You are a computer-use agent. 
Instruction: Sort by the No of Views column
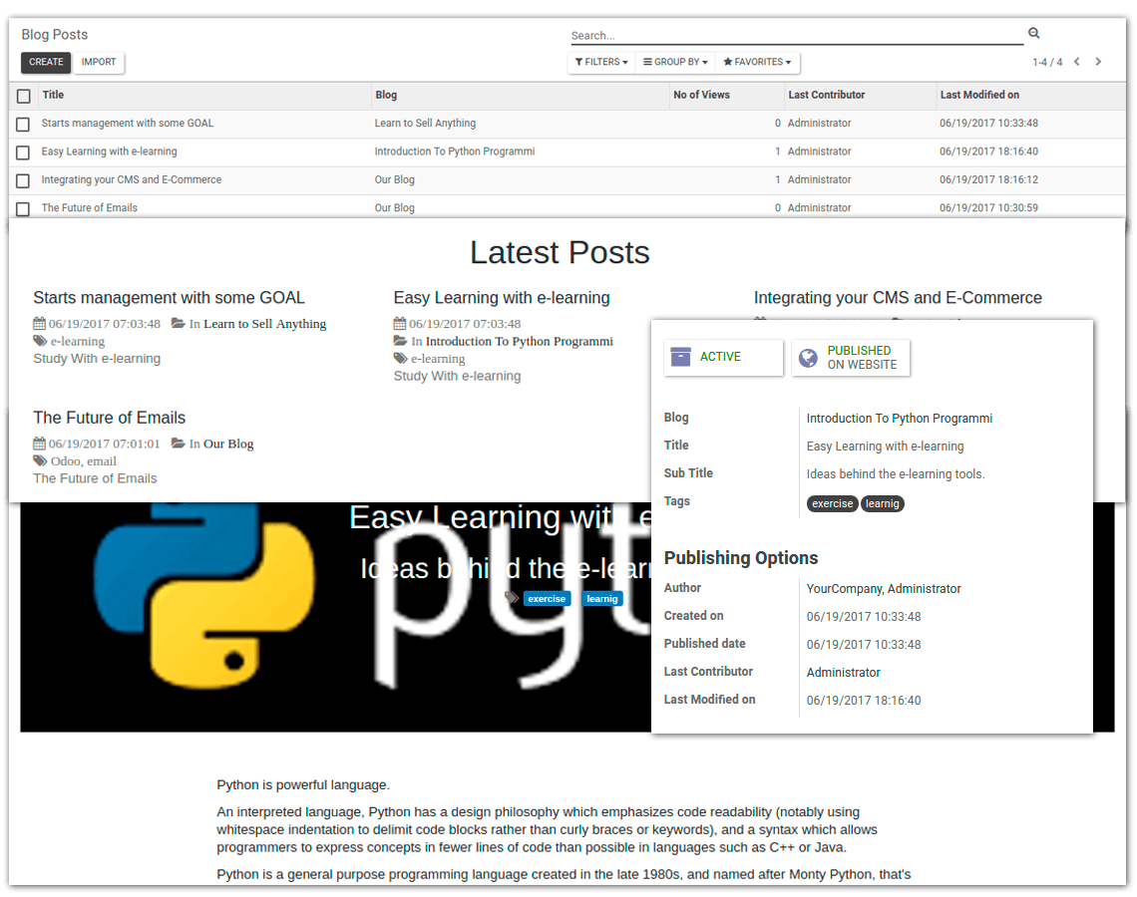701,95
